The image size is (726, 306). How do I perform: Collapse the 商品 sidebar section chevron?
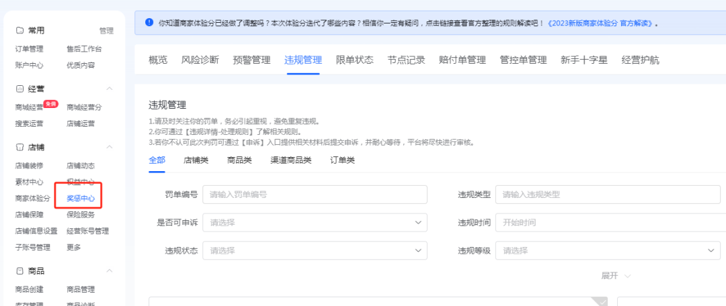[x=110, y=270]
